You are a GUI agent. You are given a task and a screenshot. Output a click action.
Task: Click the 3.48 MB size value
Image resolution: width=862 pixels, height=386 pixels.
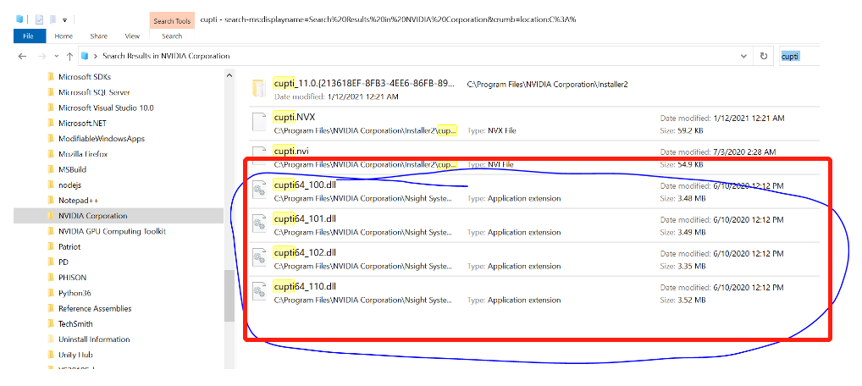[x=692, y=198]
